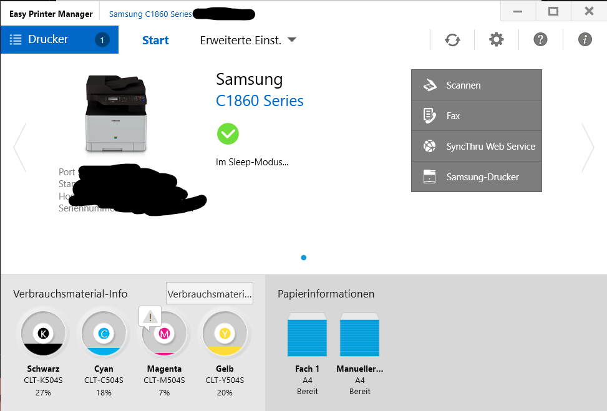Click the CLT-C504S cartridge label
This screenshot has height=411, width=607.
click(104, 380)
